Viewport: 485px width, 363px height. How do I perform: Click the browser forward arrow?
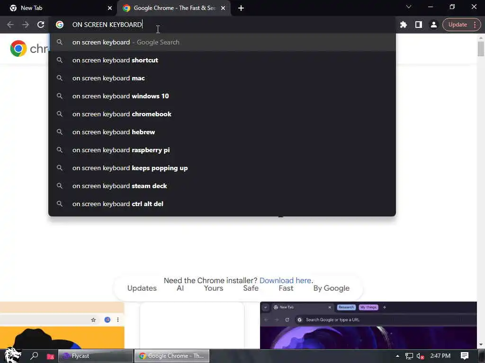[26, 25]
